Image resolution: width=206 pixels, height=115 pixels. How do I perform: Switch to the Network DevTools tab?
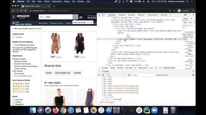pyautogui.click(x=141, y=15)
